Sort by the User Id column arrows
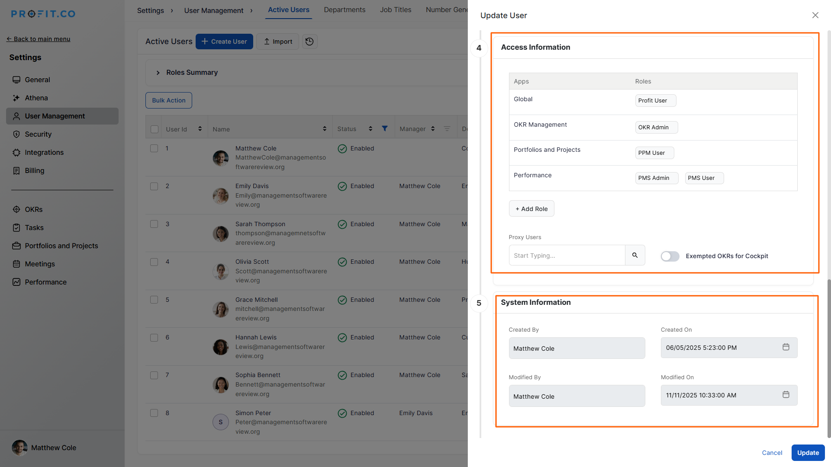The width and height of the screenshot is (831, 467). point(200,129)
